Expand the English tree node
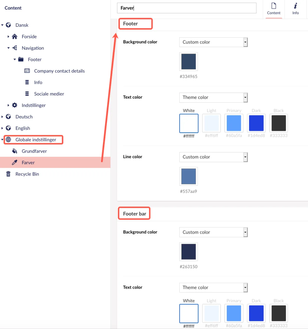The width and height of the screenshot is (308, 329). click(x=2, y=128)
